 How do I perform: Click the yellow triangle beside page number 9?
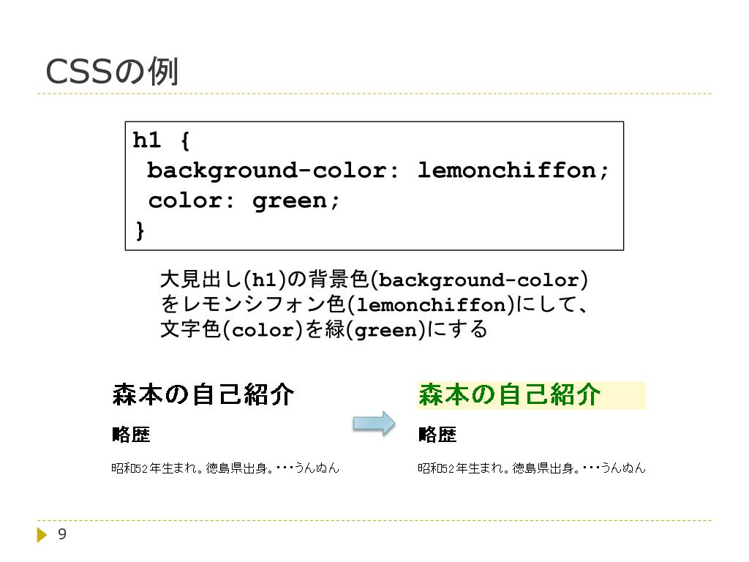coord(42,534)
